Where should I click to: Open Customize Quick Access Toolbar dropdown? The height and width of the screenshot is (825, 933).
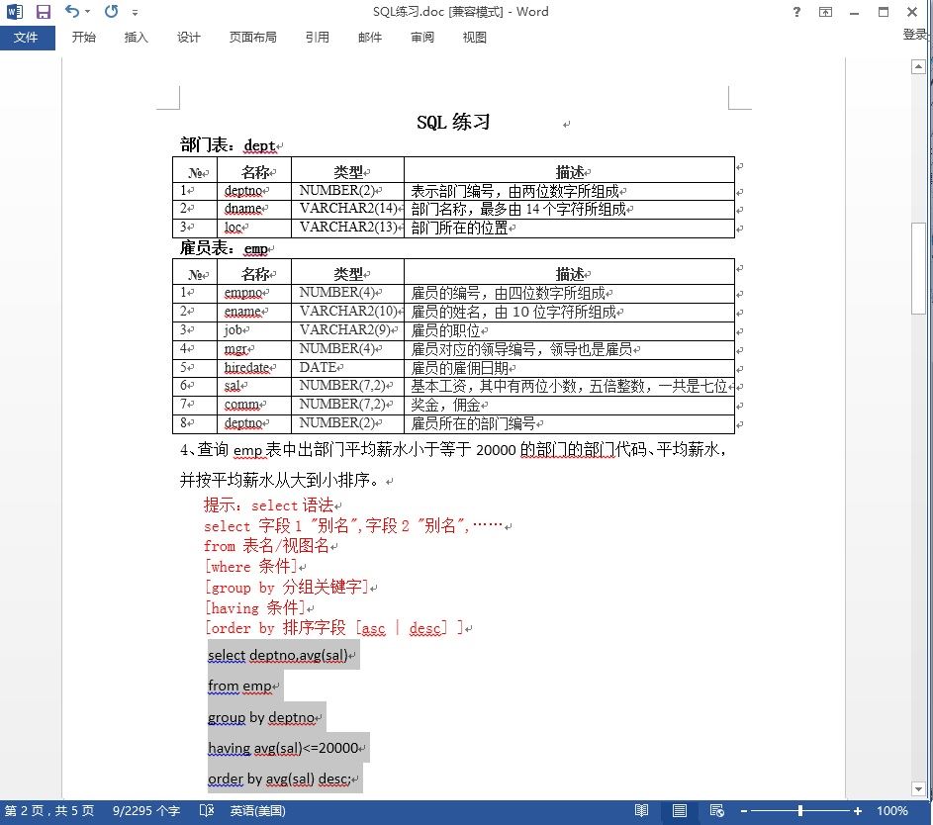point(136,12)
